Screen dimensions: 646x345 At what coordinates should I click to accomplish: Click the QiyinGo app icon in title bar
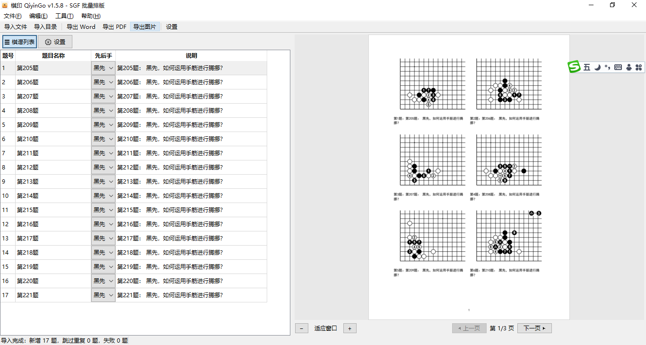pyautogui.click(x=5, y=5)
